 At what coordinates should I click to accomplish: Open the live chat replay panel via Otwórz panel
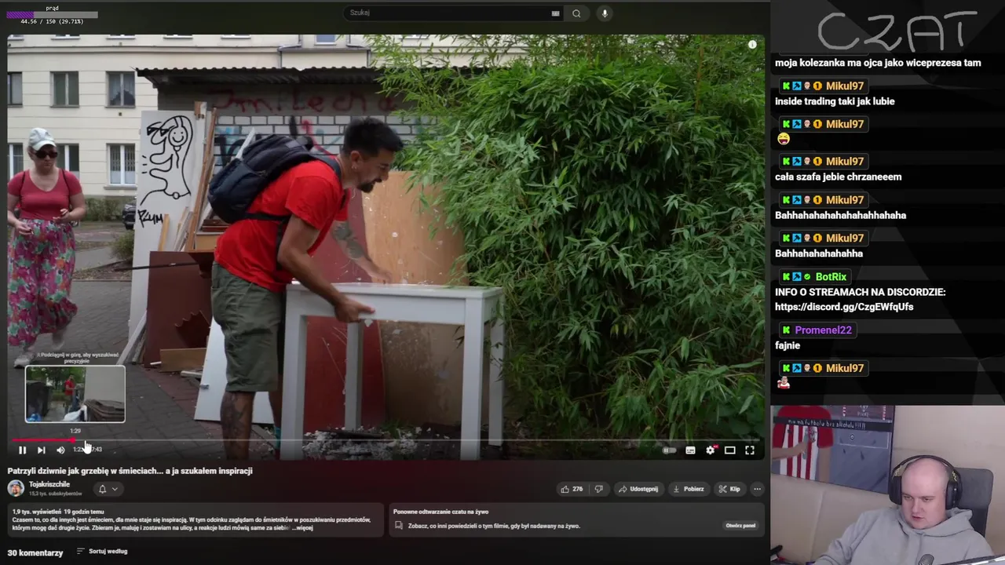pyautogui.click(x=740, y=526)
